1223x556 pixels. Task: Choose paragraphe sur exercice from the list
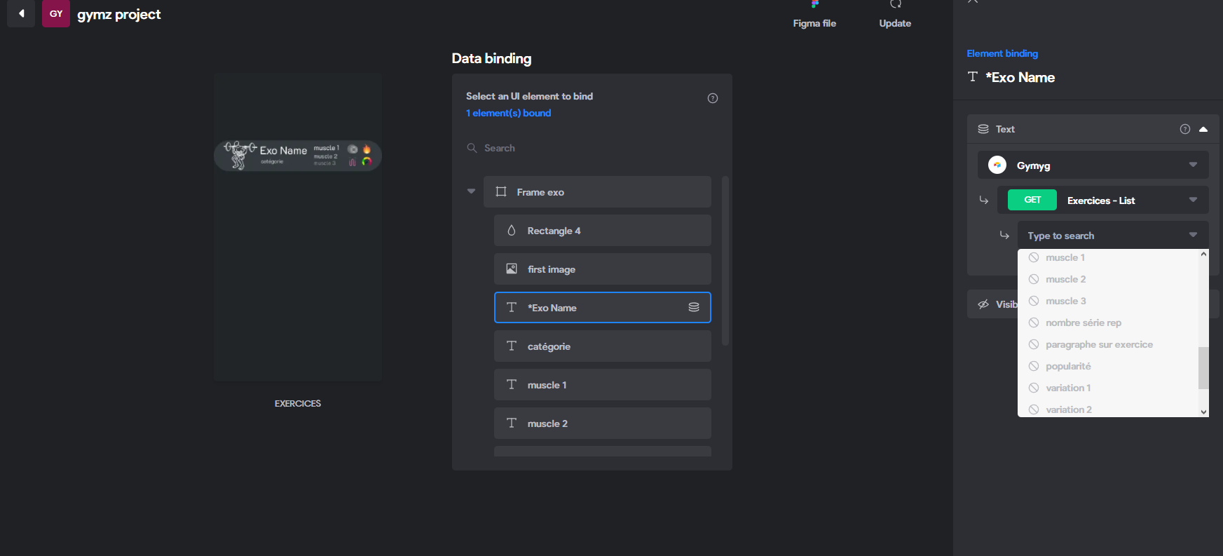pos(1108,344)
